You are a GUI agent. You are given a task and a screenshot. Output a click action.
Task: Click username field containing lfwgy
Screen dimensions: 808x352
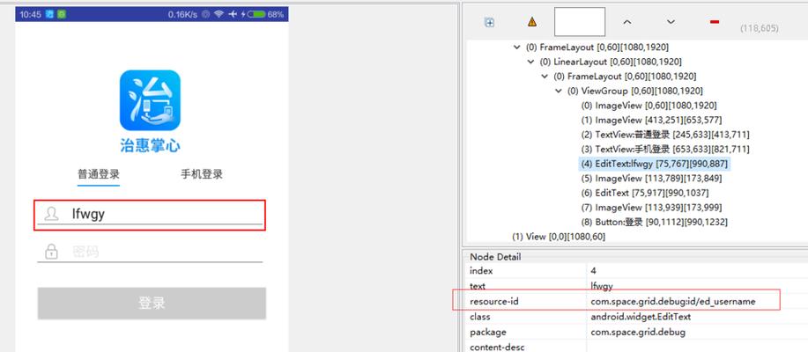tap(150, 215)
